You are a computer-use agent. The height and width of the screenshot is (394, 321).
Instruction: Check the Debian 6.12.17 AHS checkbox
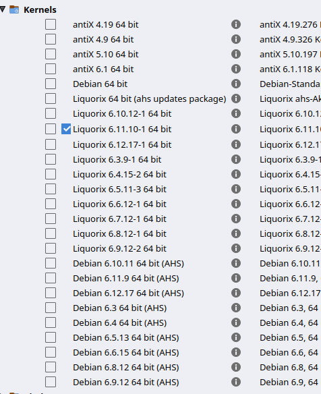click(x=51, y=293)
